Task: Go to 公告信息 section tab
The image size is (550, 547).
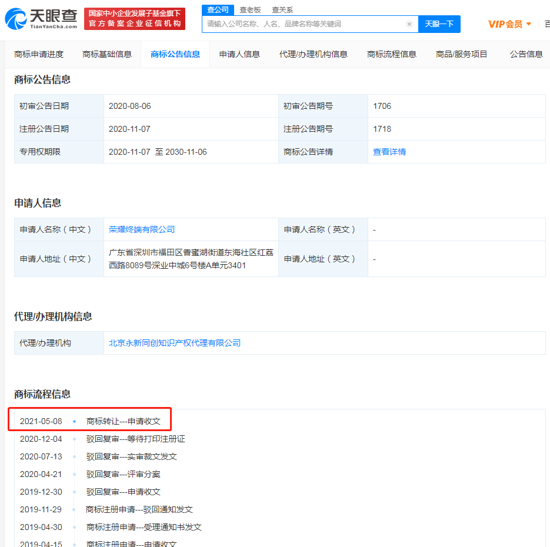Action: click(x=526, y=54)
